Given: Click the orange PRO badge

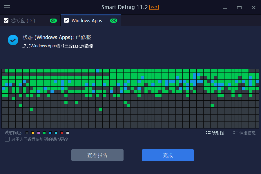Looking at the screenshot, I should coord(154,7).
